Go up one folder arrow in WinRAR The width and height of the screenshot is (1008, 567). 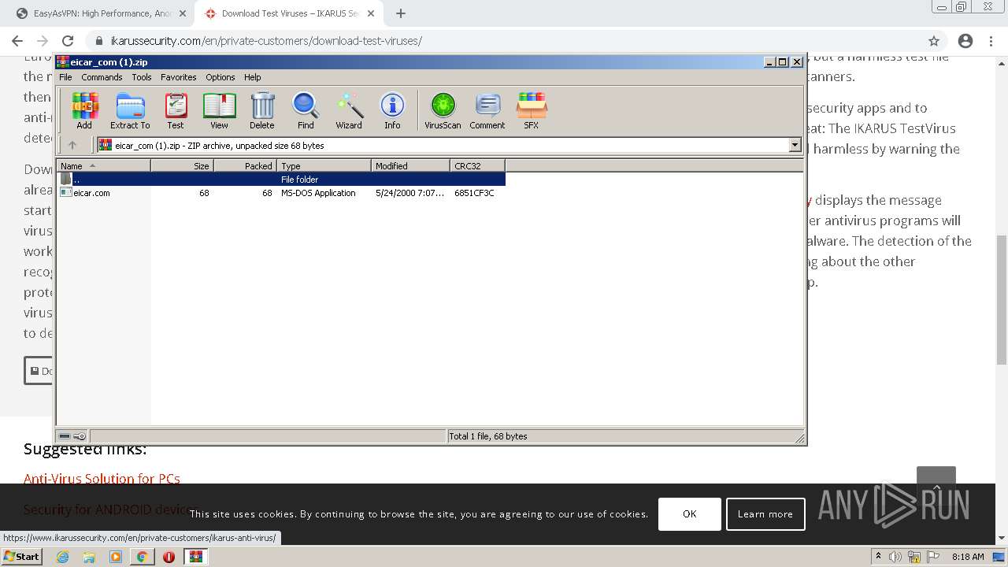[x=72, y=145]
